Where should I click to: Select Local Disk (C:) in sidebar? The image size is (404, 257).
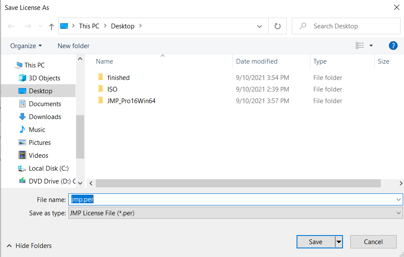click(49, 168)
